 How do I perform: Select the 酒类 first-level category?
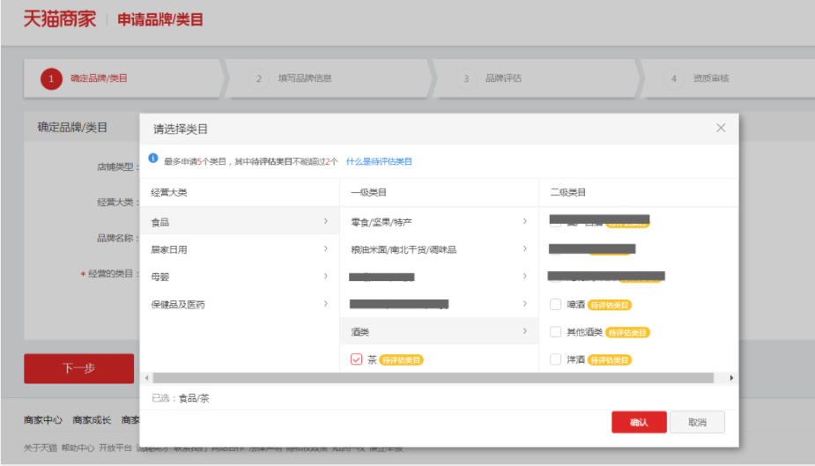pos(438,331)
